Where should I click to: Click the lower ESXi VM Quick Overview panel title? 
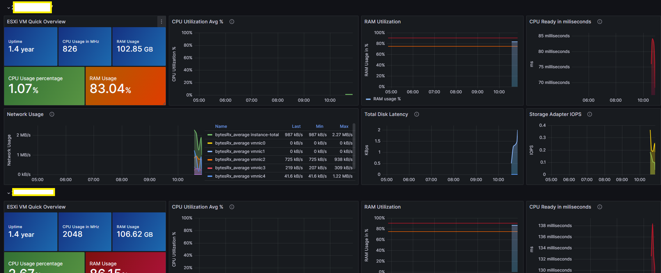[36, 207]
